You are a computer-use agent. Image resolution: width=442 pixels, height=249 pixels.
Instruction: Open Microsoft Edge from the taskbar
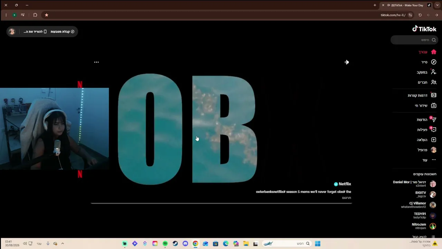(225, 244)
